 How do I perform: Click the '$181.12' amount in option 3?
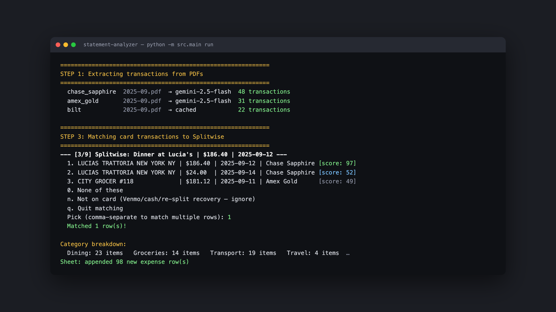point(198,181)
